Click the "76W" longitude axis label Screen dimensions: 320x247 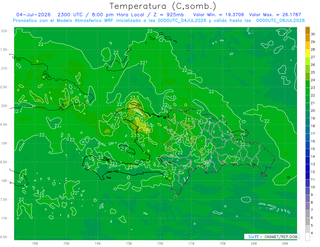35,244
